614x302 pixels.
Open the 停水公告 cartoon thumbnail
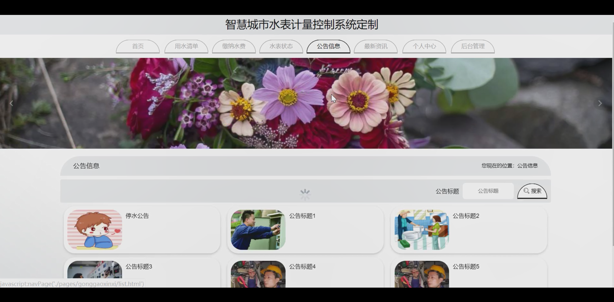coord(95,230)
